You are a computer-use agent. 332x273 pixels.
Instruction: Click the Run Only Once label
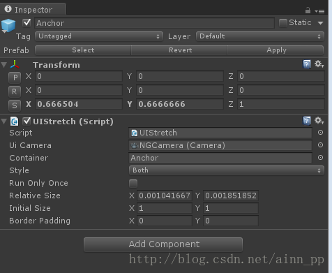pyautogui.click(x=38, y=183)
